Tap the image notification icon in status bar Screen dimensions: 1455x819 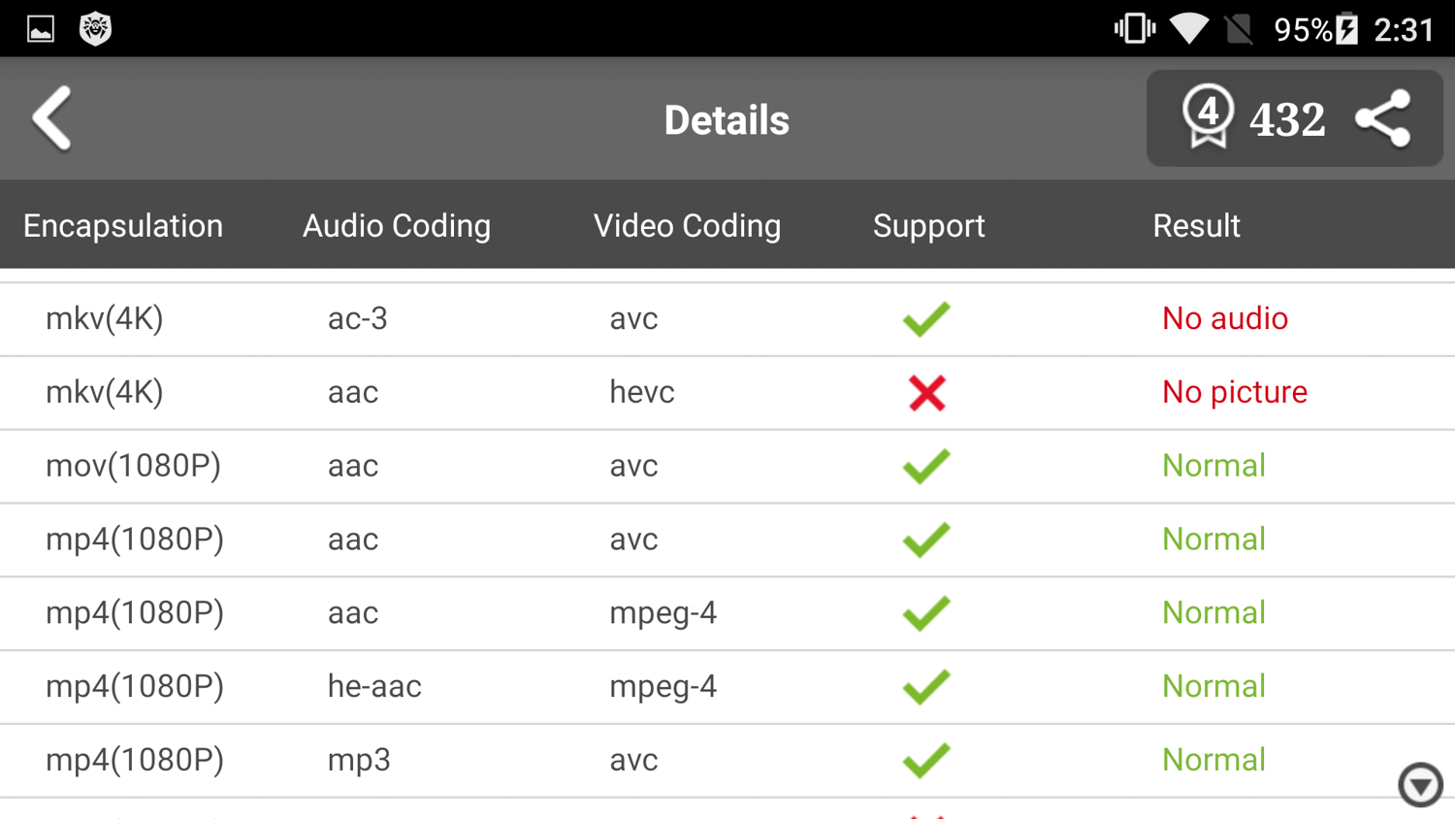pyautogui.click(x=41, y=29)
